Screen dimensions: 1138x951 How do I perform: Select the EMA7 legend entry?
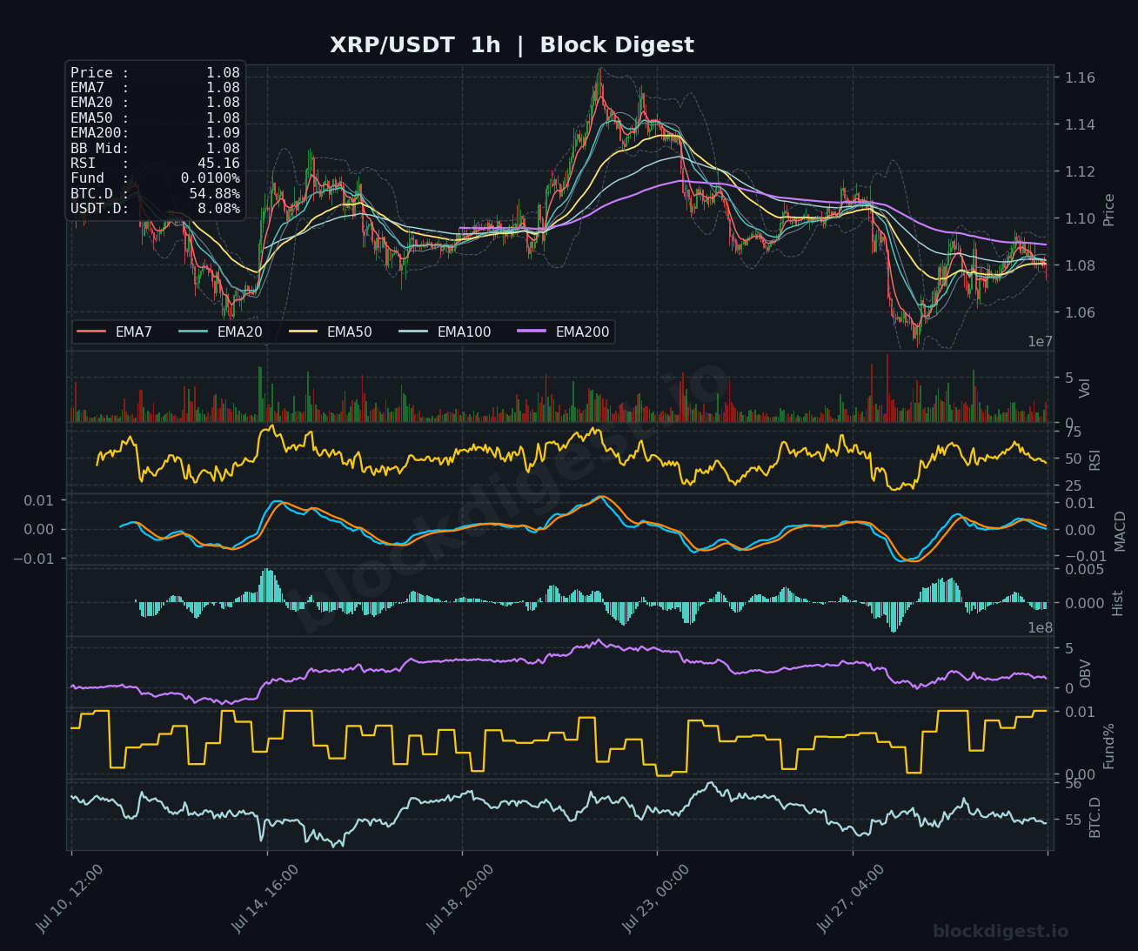[115, 332]
